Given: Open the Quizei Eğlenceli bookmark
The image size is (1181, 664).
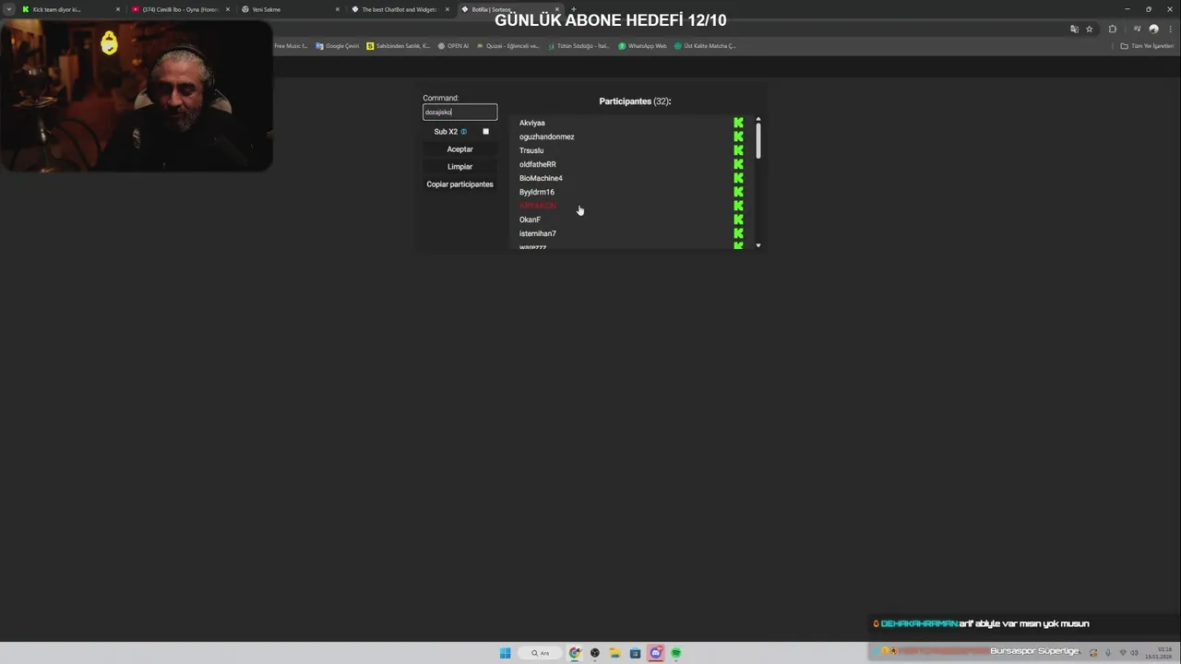Looking at the screenshot, I should (x=507, y=46).
